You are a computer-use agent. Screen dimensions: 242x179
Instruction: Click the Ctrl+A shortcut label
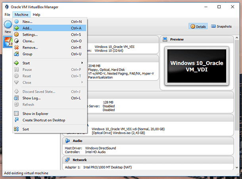[x=76, y=28]
